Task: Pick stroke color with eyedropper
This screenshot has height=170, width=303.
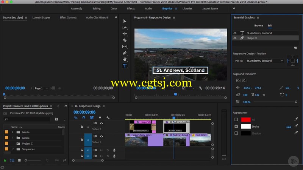Action: point(296,126)
